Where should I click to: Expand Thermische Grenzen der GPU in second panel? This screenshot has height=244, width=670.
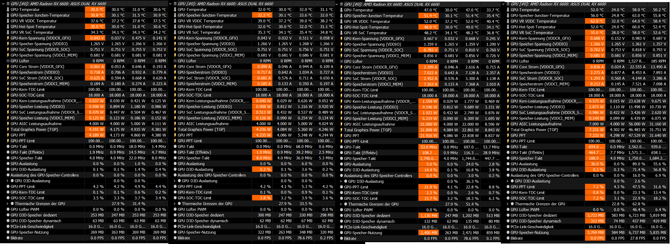coord(175,204)
